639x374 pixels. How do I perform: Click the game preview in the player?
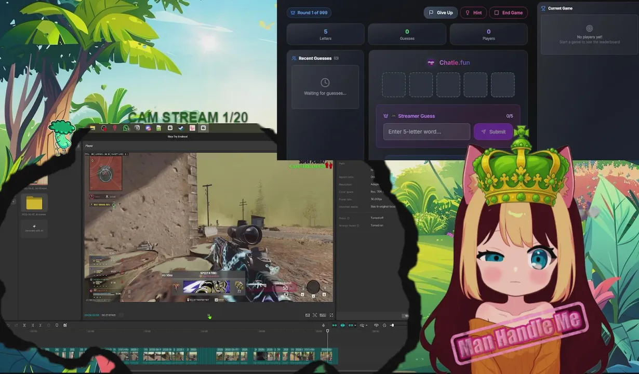click(208, 227)
